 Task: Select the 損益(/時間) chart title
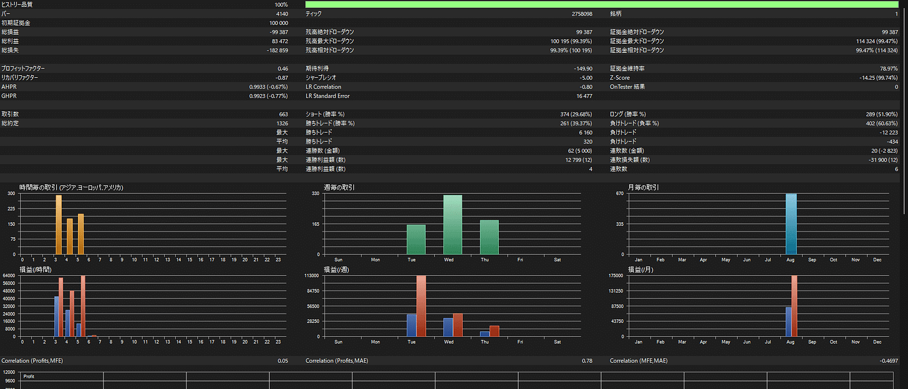click(x=35, y=269)
